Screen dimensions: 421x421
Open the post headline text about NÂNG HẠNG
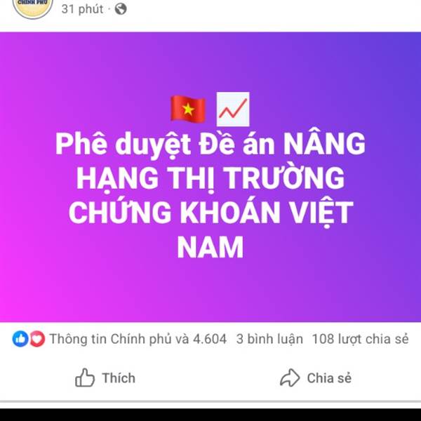(x=210, y=195)
